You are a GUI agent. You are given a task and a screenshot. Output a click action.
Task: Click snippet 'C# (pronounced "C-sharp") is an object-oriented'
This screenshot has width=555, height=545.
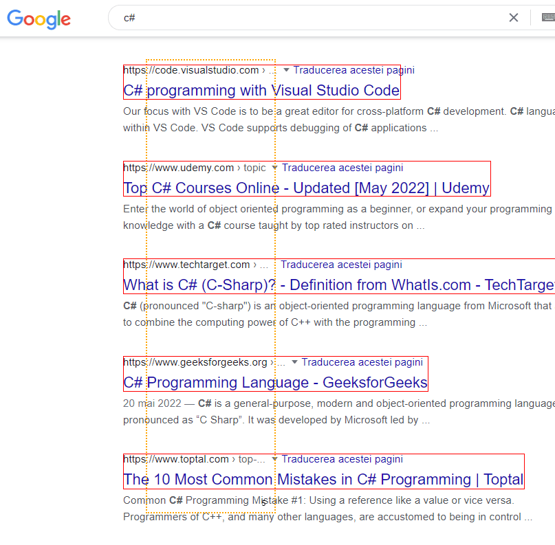tap(236, 306)
